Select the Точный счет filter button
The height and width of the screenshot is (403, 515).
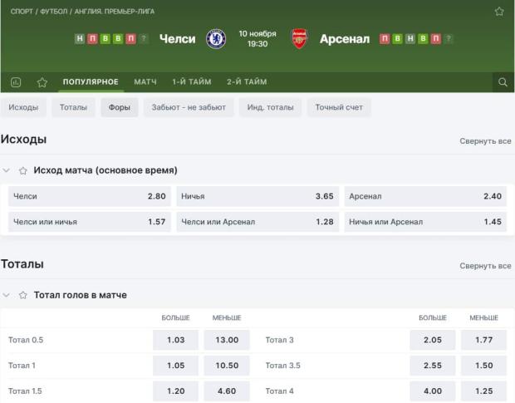(339, 107)
